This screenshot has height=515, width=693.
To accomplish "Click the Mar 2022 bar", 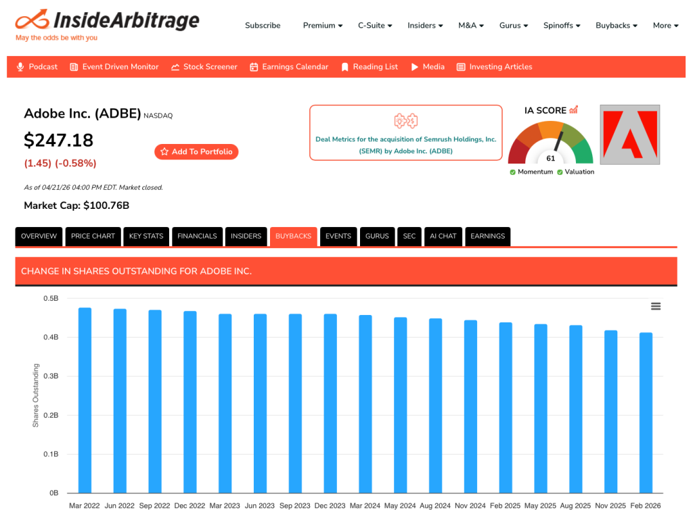I will pos(85,400).
